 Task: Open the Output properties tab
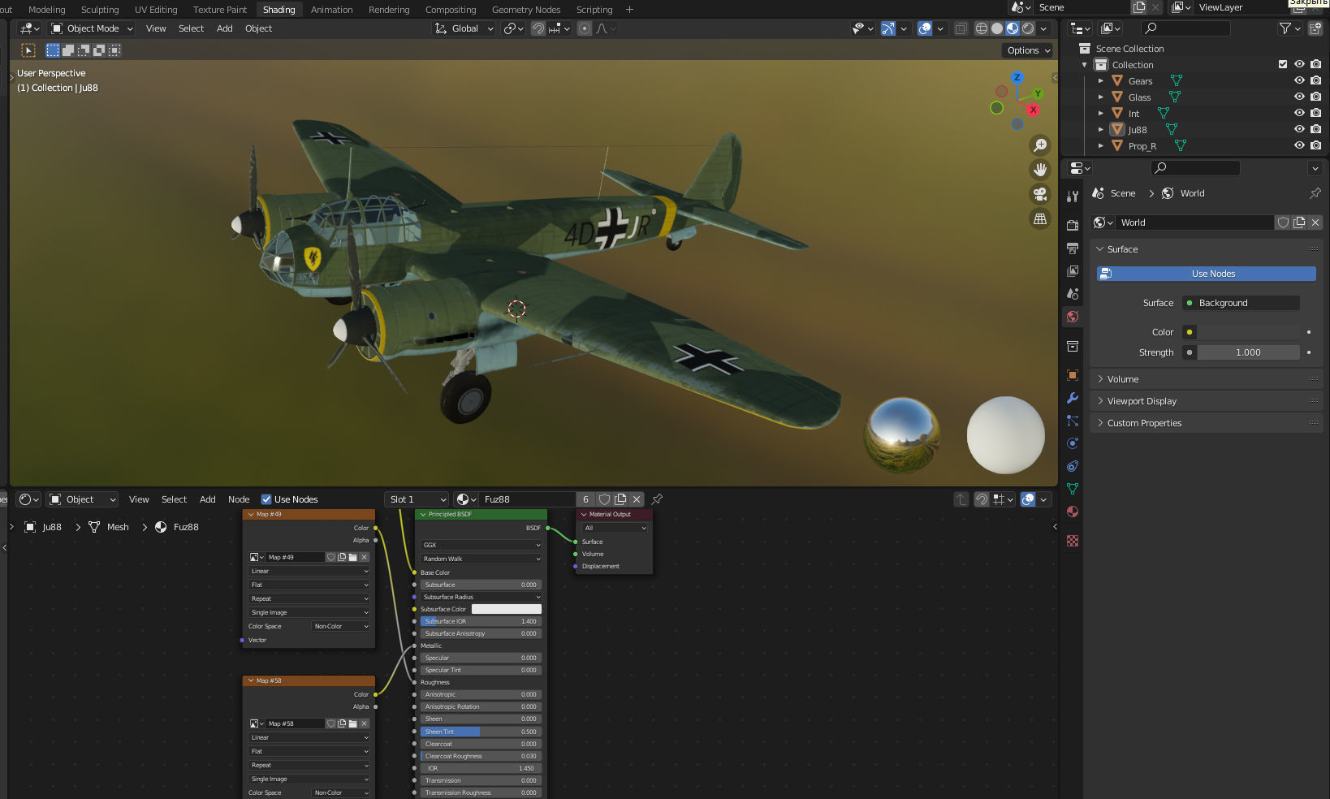[x=1073, y=248]
